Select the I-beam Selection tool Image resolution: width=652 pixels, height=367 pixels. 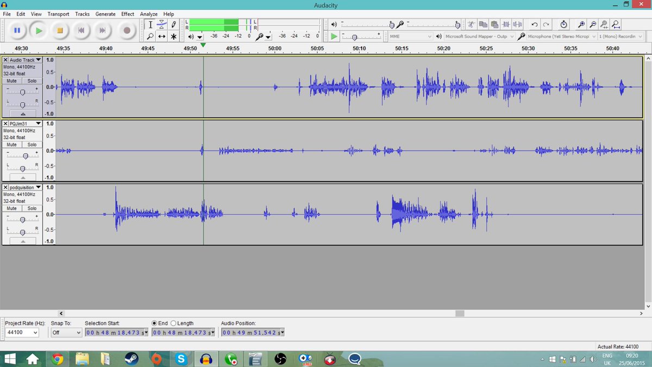pyautogui.click(x=151, y=24)
